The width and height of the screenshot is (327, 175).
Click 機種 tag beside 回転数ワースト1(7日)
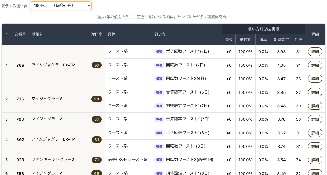pyautogui.click(x=159, y=65)
